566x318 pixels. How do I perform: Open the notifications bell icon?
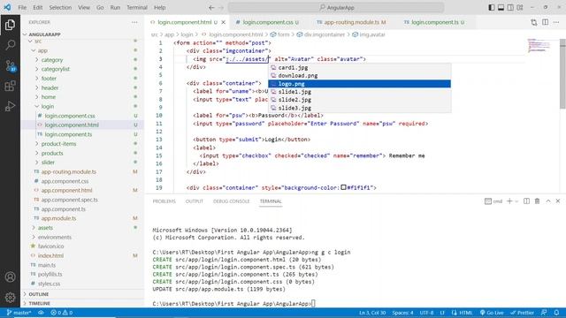tap(556, 313)
